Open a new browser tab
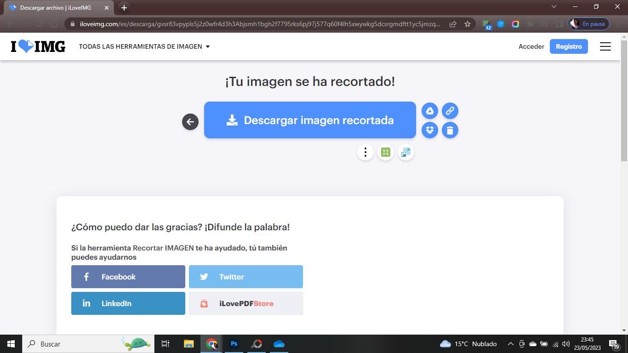This screenshot has width=628, height=353. pyautogui.click(x=124, y=8)
